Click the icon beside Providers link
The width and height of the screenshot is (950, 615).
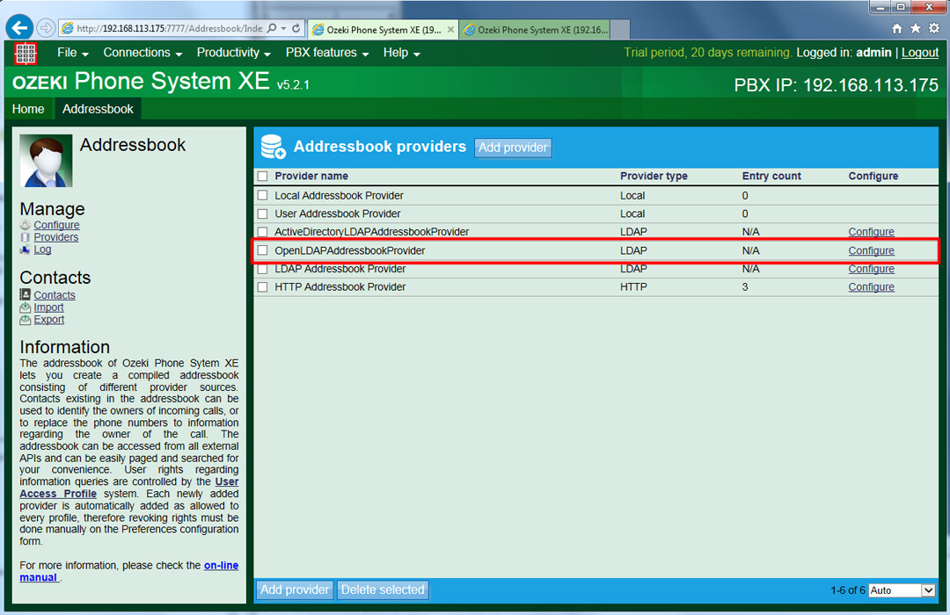[25, 237]
